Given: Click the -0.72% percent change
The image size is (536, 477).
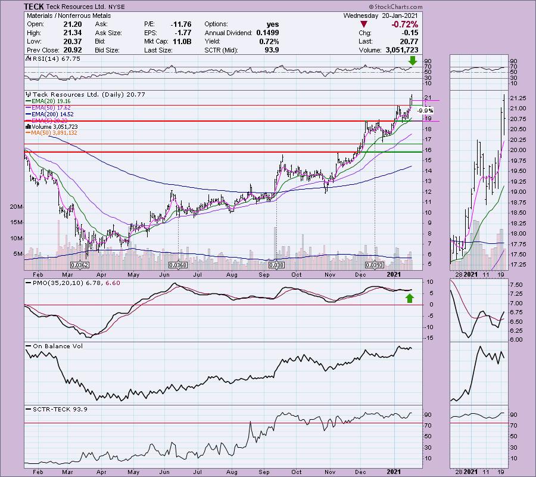Looking at the screenshot, I should tap(404, 24).
